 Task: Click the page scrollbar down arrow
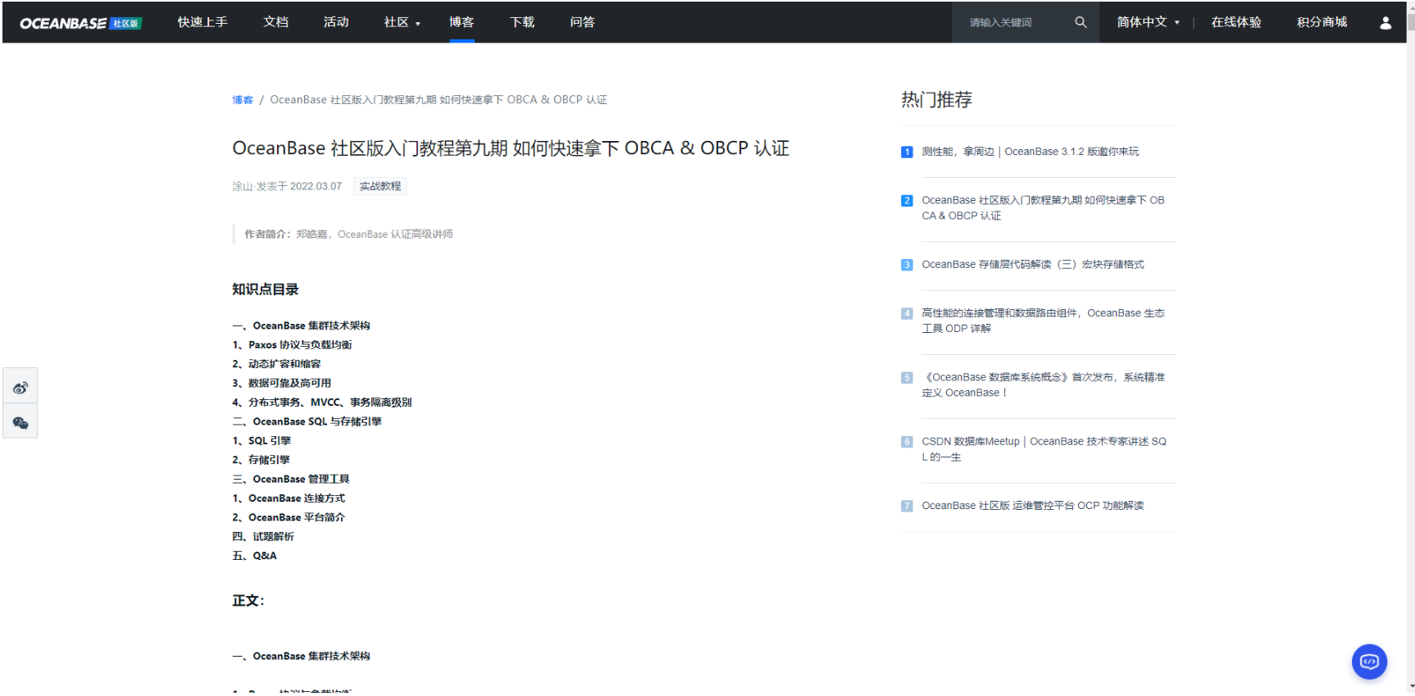pos(1410,688)
